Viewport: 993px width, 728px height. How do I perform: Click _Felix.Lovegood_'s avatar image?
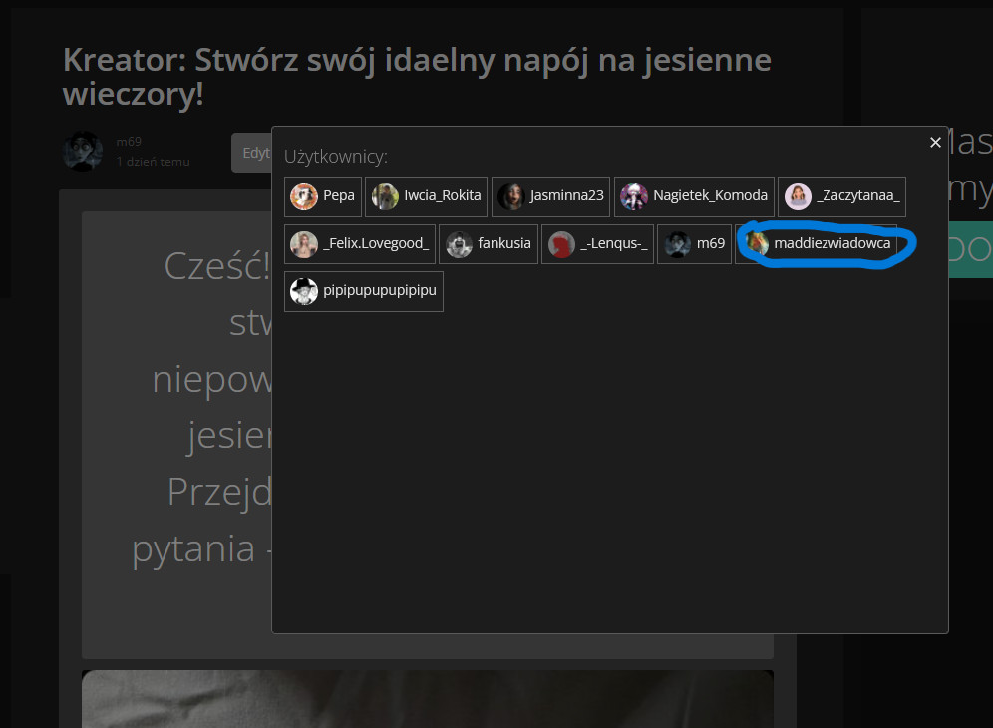[304, 244]
